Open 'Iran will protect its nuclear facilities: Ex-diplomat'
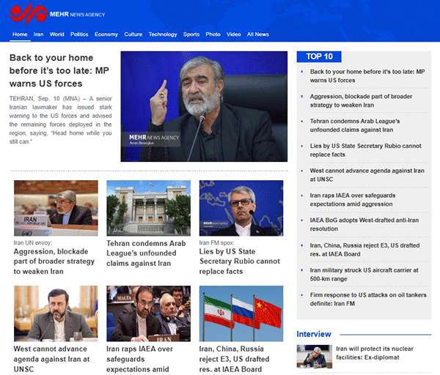The height and width of the screenshot is (375, 440). (x=375, y=353)
